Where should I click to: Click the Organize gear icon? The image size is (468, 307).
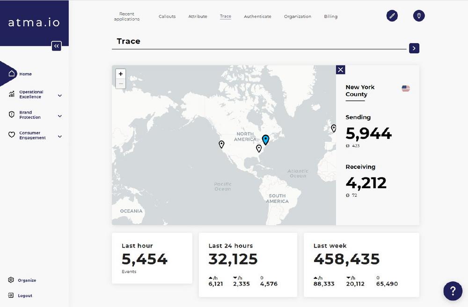pyautogui.click(x=11, y=280)
